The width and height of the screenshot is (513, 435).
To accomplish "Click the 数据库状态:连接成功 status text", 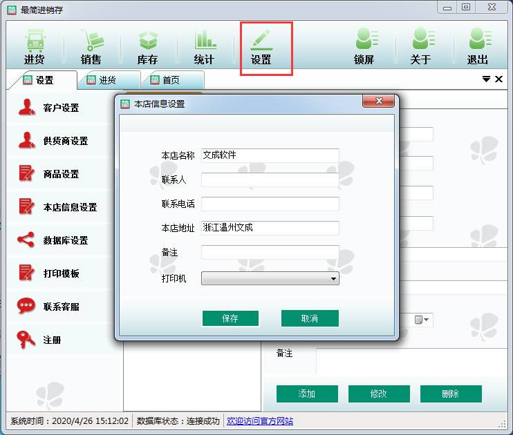I will click(x=178, y=421).
